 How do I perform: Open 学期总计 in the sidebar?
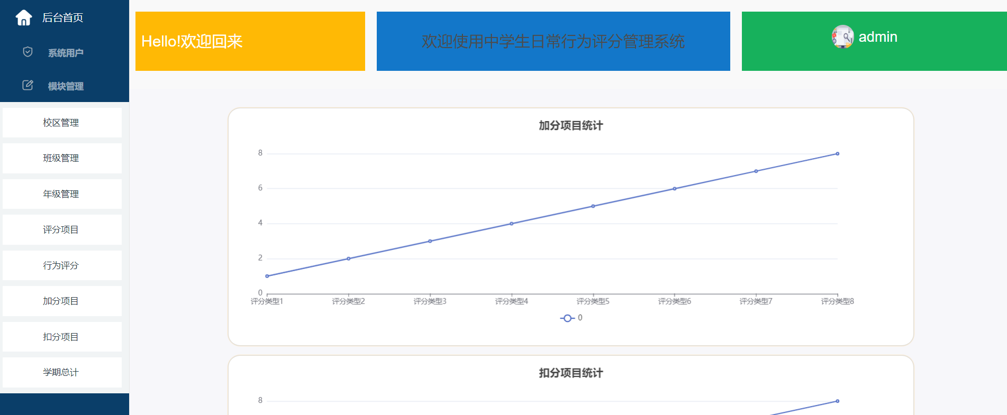[62, 372]
